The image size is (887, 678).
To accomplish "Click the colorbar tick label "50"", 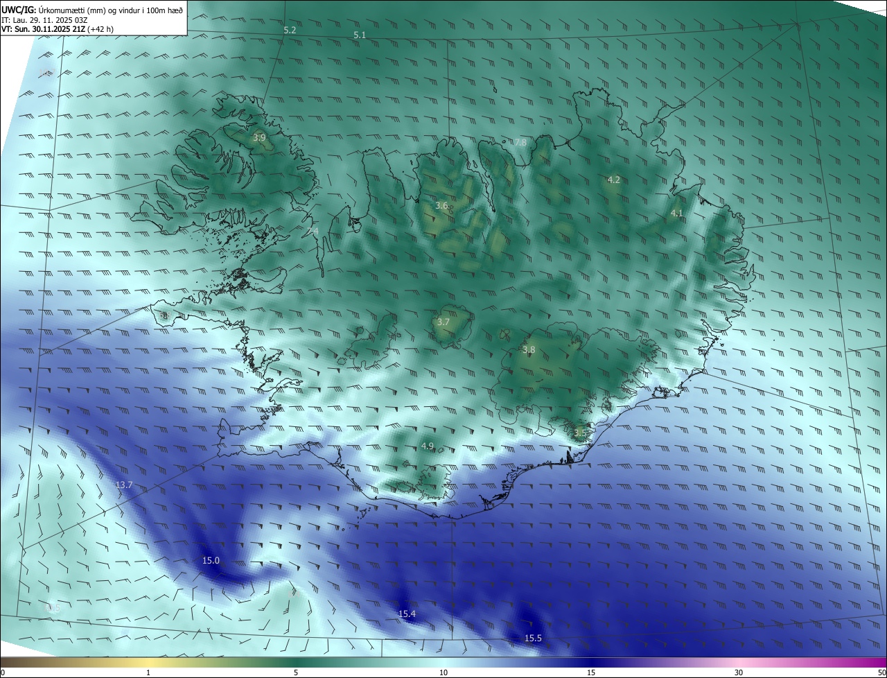I will [881, 672].
